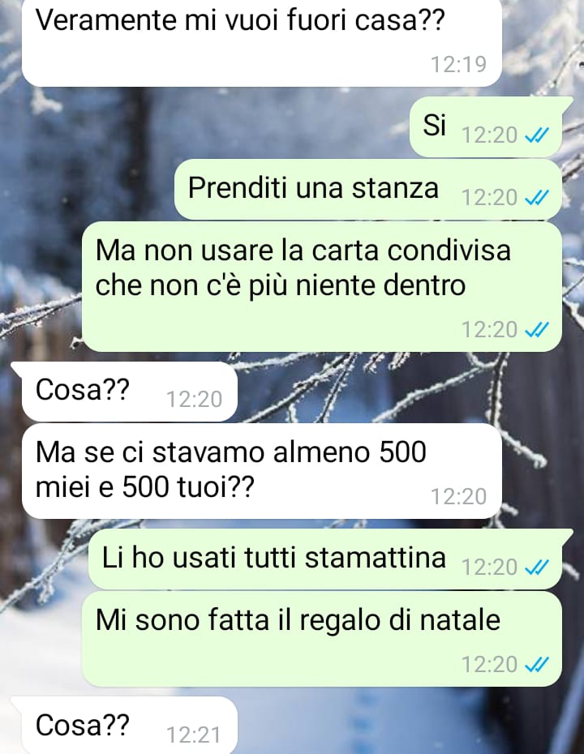Viewport: 584px width, 754px height.
Task: Tap the read receipt ticks beside 'Si'
Action: click(536, 136)
